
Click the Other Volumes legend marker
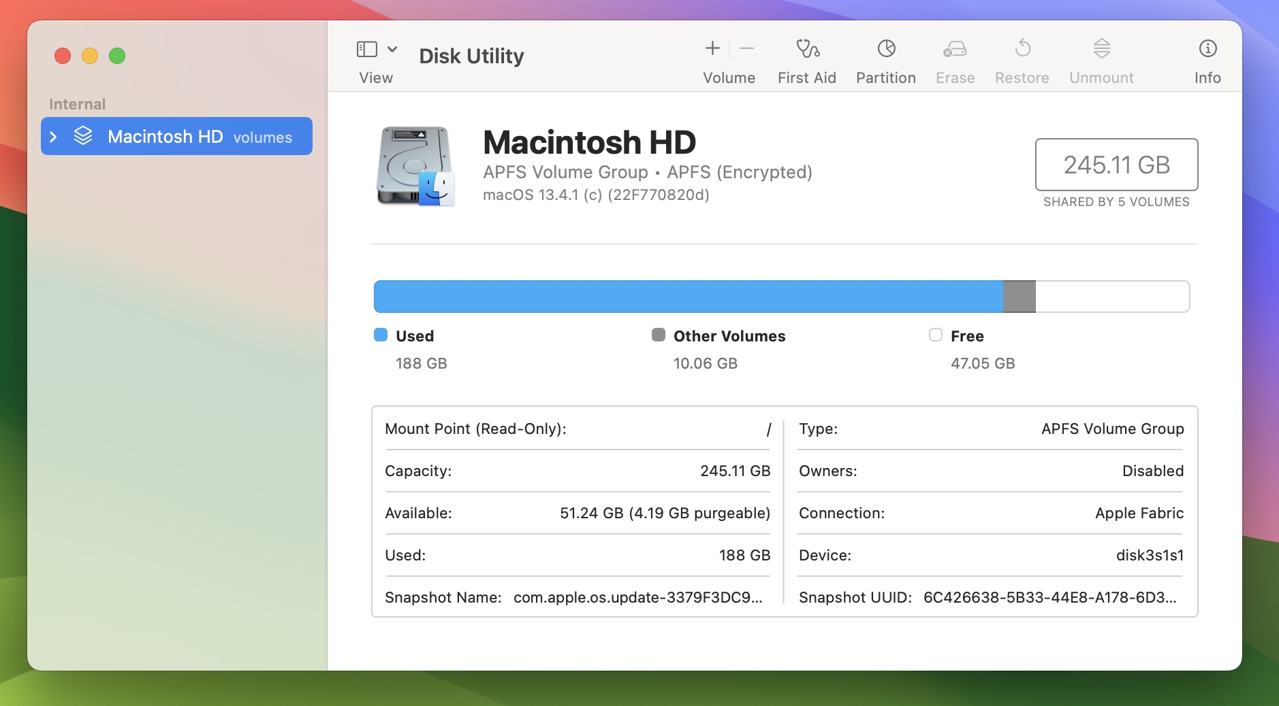[x=658, y=335]
